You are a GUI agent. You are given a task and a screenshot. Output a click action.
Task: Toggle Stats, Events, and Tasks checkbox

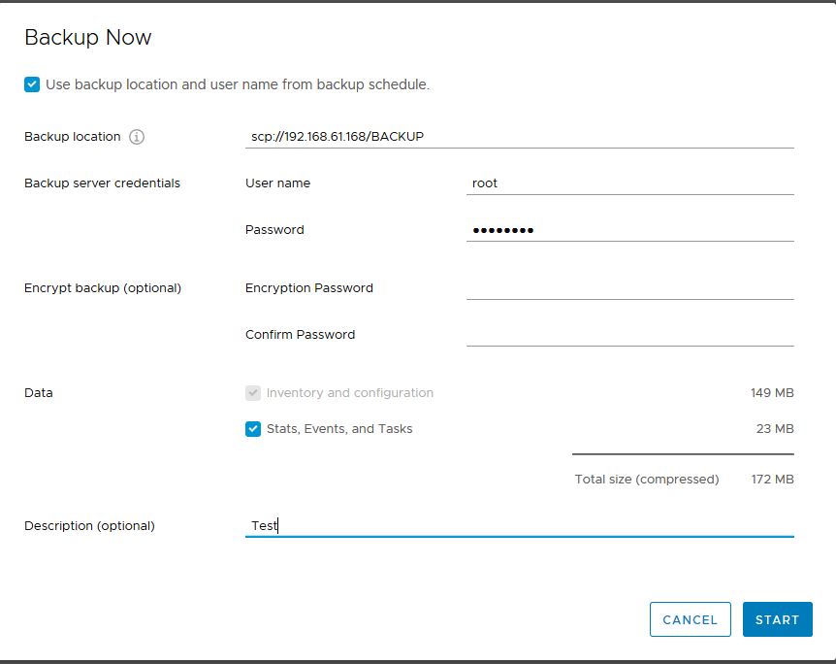pos(253,429)
